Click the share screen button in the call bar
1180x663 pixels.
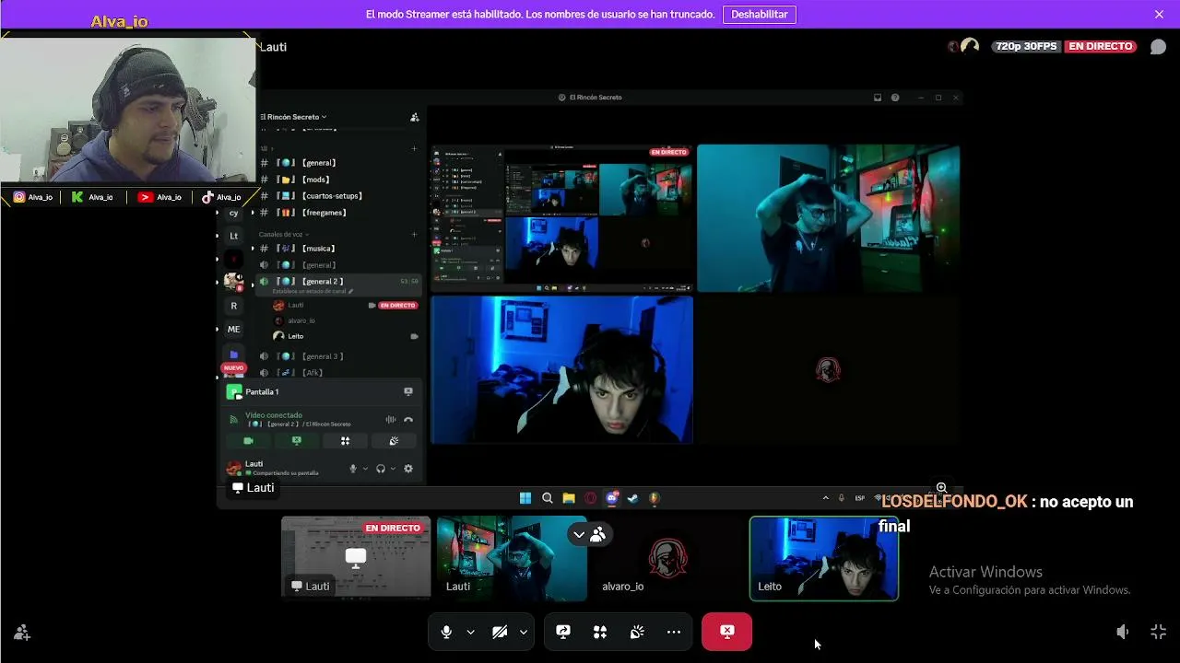pos(563,632)
